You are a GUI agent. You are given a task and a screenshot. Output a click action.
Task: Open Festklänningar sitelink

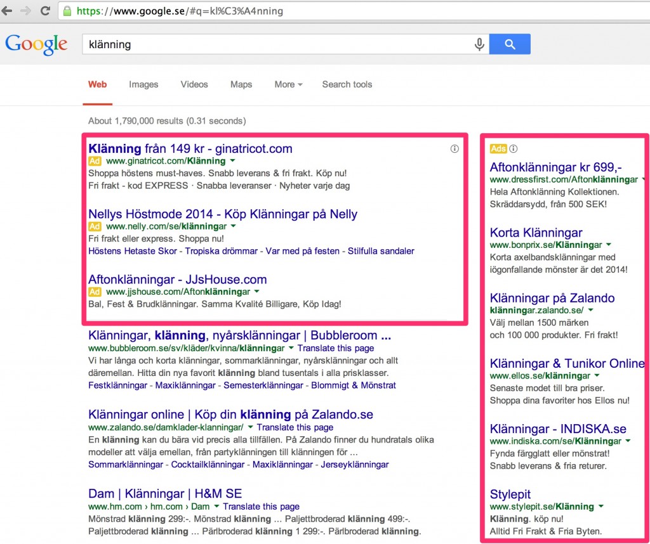[117, 385]
